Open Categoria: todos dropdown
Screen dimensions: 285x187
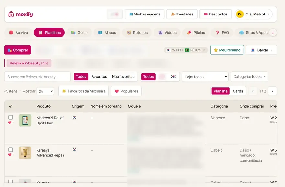[x=249, y=77]
